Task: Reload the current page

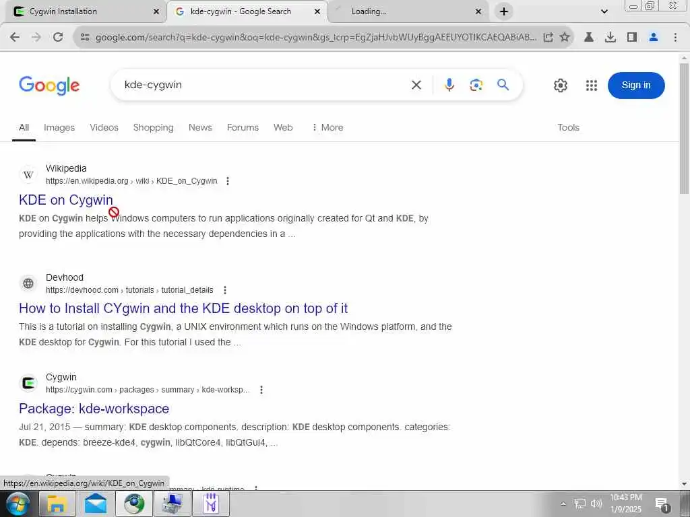Action: pyautogui.click(x=58, y=38)
